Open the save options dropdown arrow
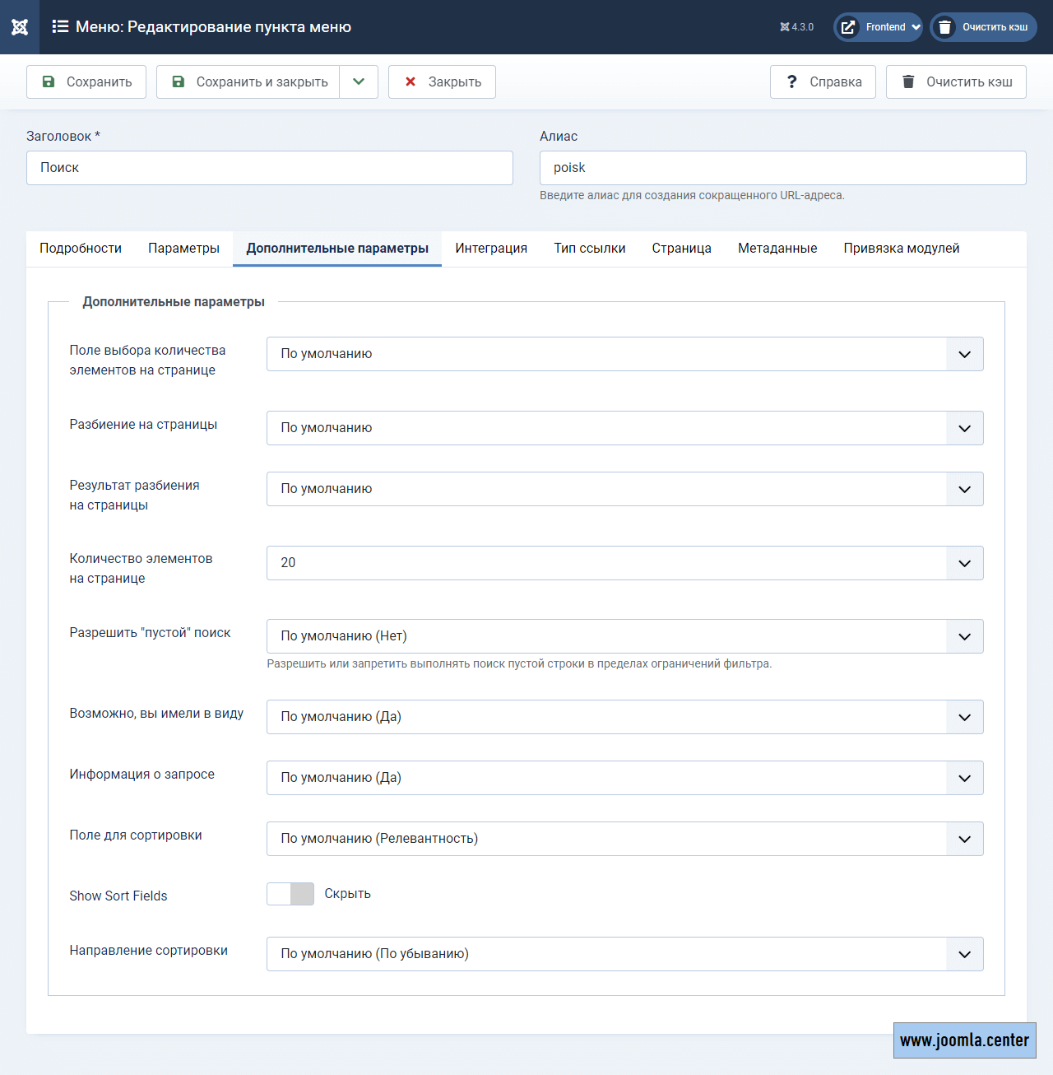 (x=359, y=82)
